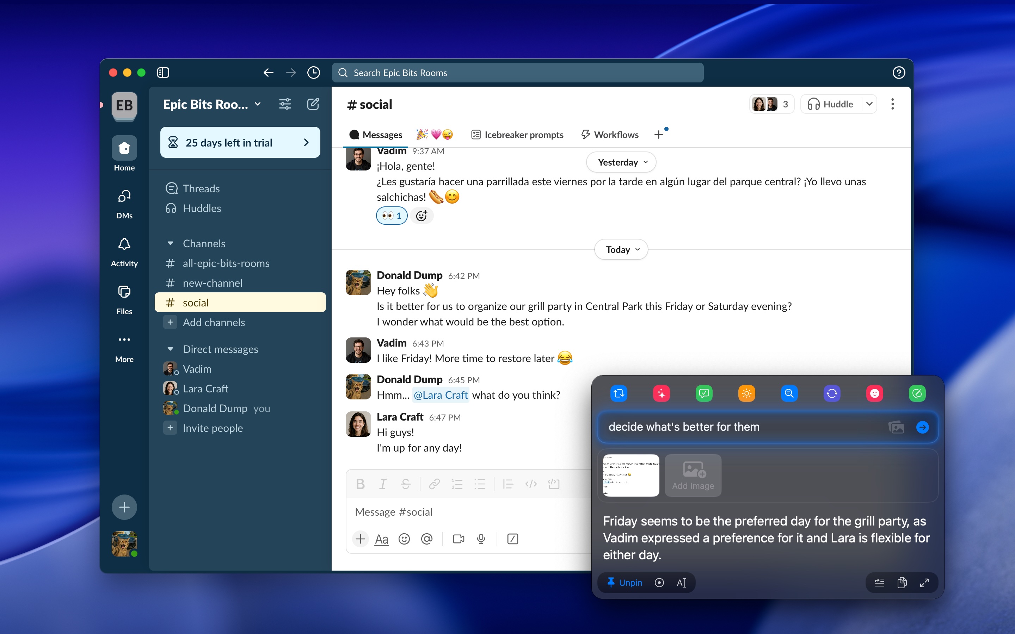Add a new tab with plus
Screen dimensions: 1015x634
[x=658, y=135]
